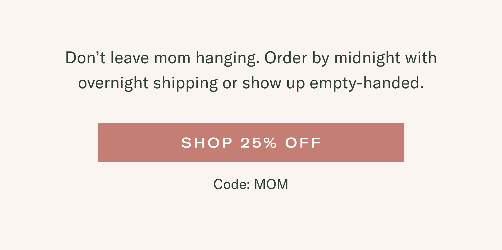This screenshot has height=250, width=502.
Task: Click the word 'with' ending the first line
Action: tap(421, 58)
